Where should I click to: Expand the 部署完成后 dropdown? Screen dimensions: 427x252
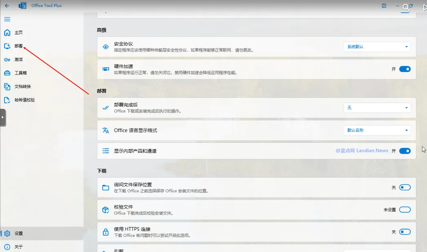click(x=377, y=108)
